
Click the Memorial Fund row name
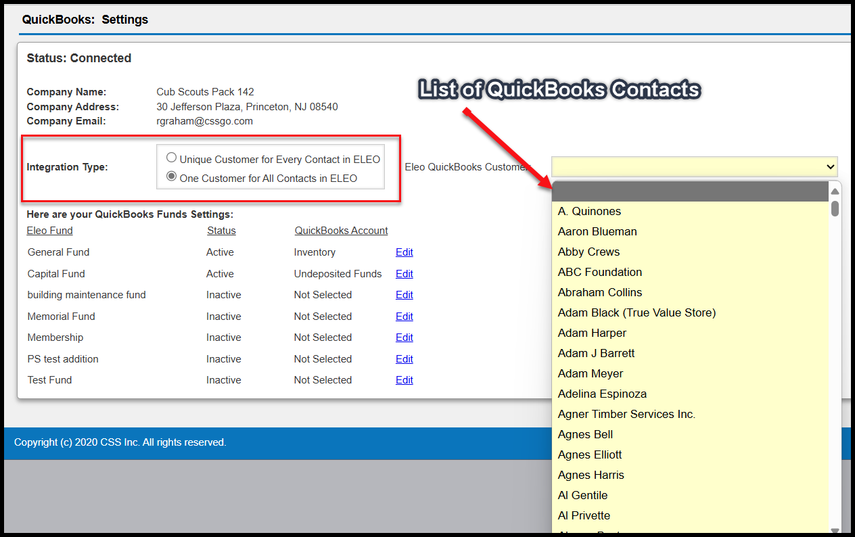click(x=61, y=317)
